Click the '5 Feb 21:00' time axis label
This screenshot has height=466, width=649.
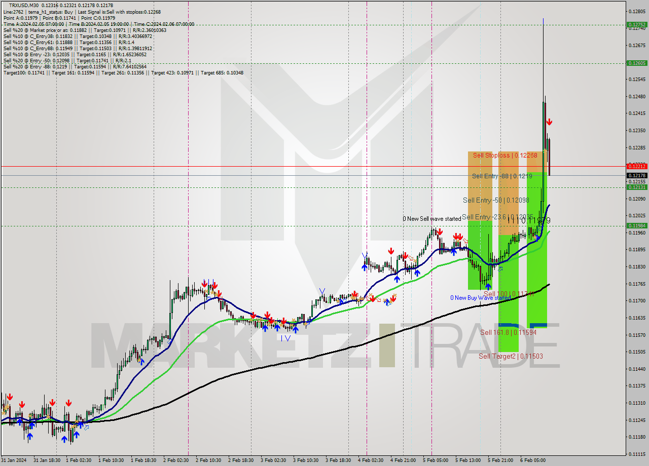coord(500,460)
